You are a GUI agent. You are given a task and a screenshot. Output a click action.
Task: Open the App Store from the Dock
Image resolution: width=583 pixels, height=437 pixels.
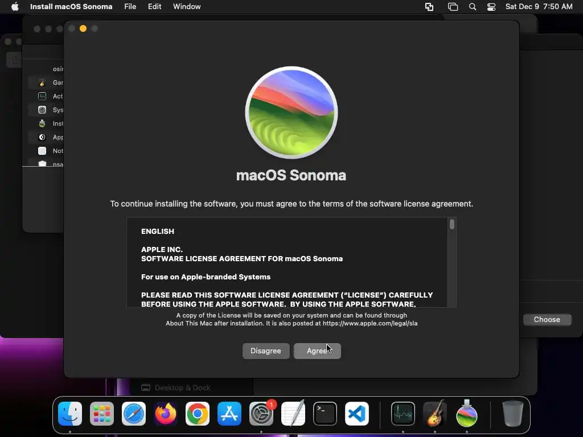tap(229, 414)
